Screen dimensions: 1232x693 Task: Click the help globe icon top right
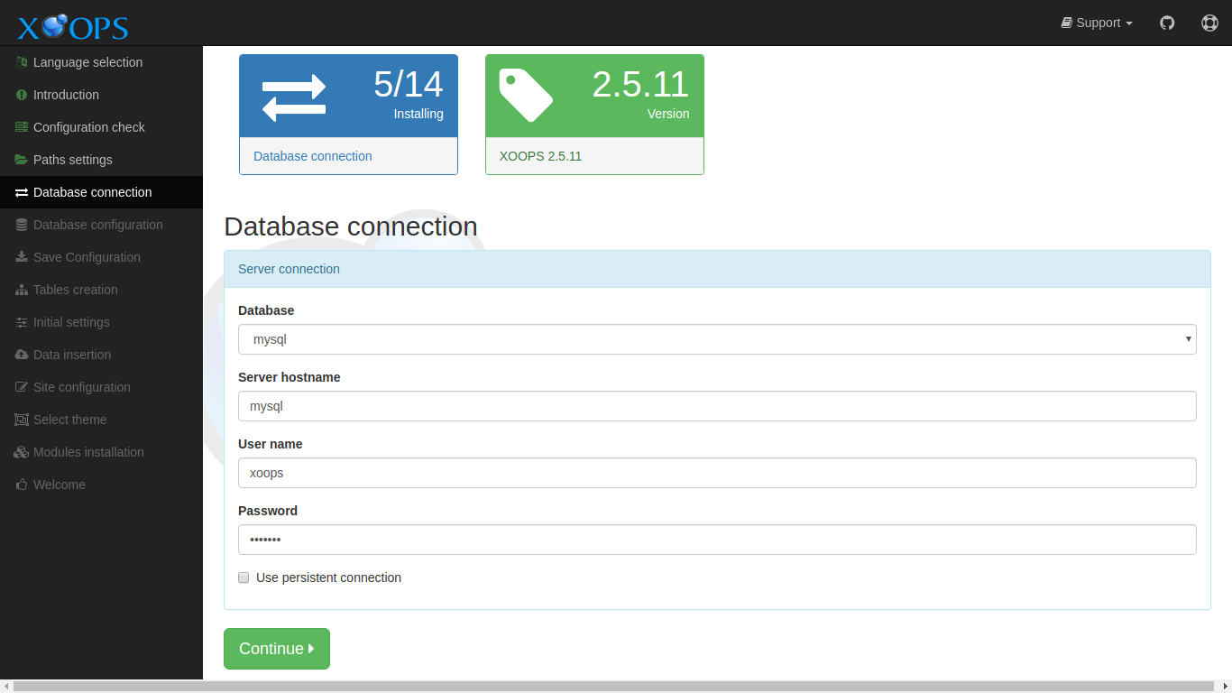1209,23
